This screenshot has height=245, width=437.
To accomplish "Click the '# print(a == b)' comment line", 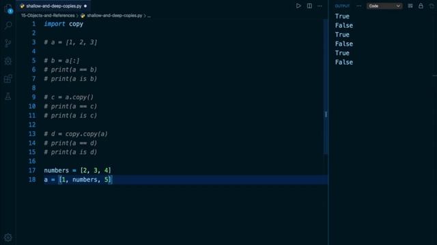I will point(70,69).
